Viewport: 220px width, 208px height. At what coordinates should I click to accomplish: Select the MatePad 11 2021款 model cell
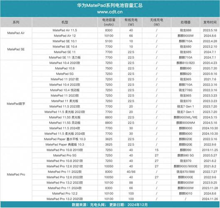point(65,79)
